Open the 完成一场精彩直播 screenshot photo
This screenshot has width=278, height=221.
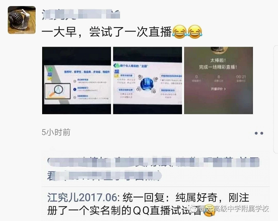pos(218,80)
